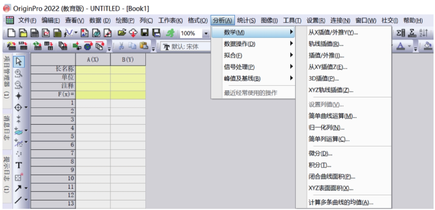Expand the arrow tool dropdown arrow
The width and height of the screenshot is (435, 210).
26,188
